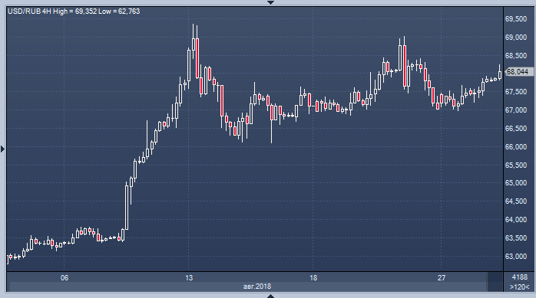Click the >120< zoom indicator
Image resolution: width=536 pixels, height=298 pixels.
point(520,287)
